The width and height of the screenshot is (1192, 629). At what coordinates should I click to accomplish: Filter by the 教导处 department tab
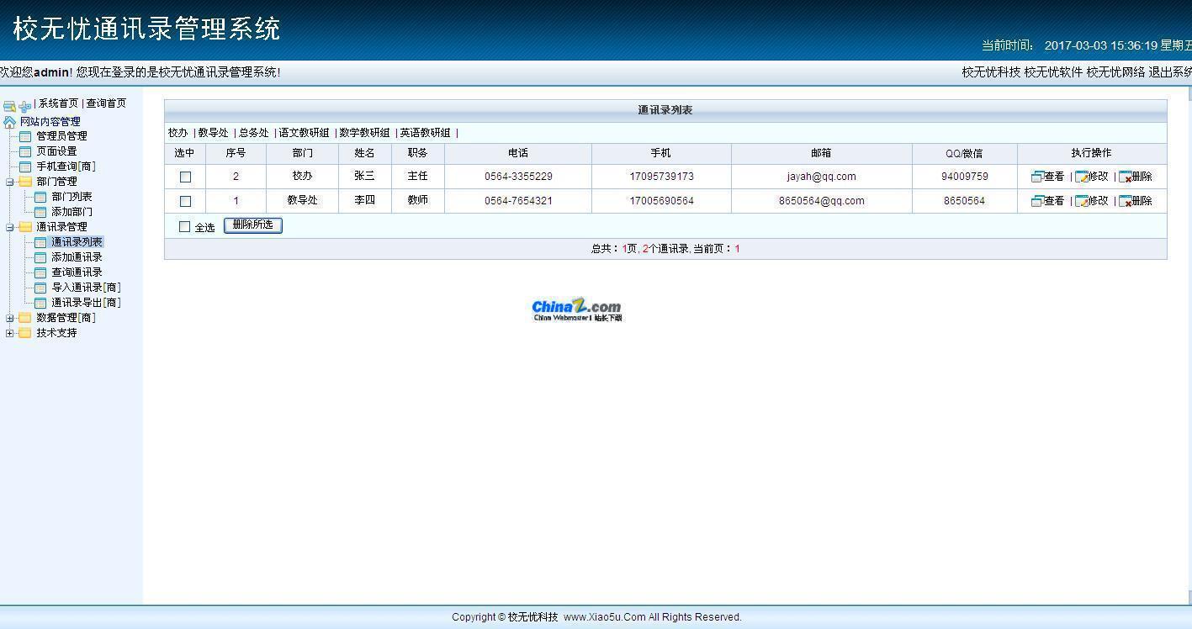coord(213,133)
